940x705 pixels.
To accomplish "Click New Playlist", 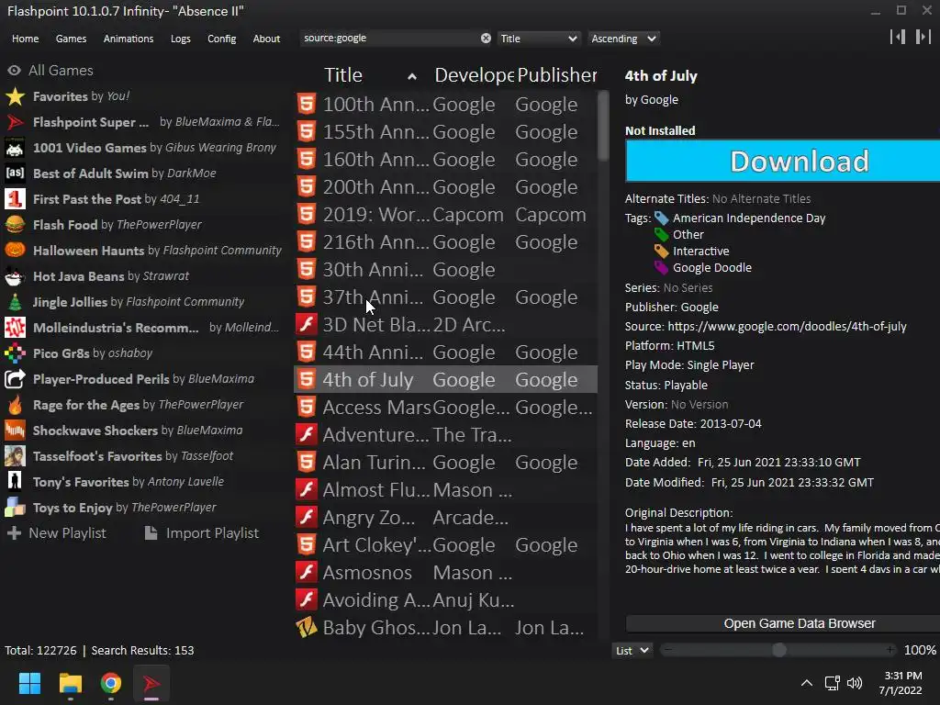I will (56, 533).
